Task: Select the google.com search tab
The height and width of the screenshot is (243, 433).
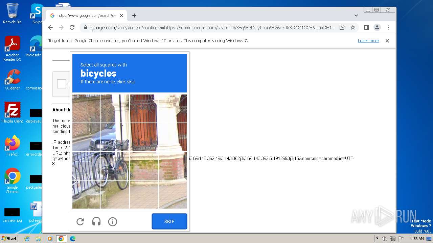Action: (86, 16)
